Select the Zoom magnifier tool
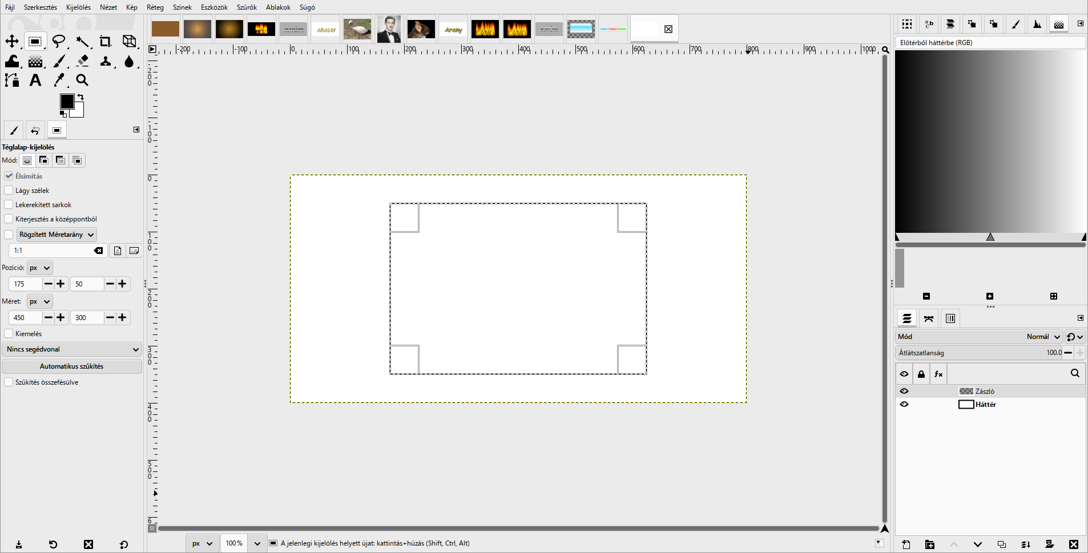1088x553 pixels. click(82, 80)
